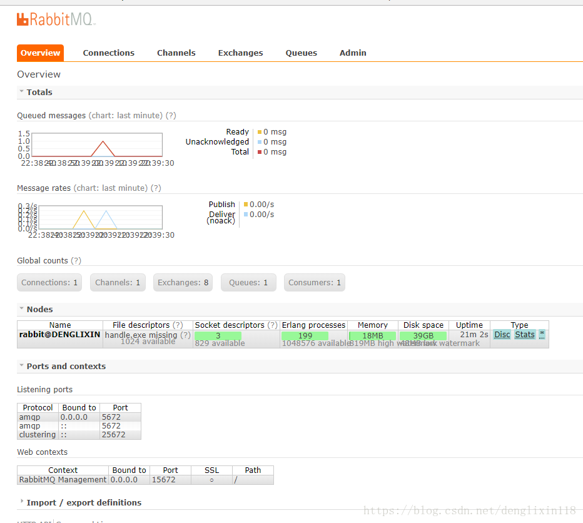Click the Exchanges: 8 count button

(x=183, y=283)
